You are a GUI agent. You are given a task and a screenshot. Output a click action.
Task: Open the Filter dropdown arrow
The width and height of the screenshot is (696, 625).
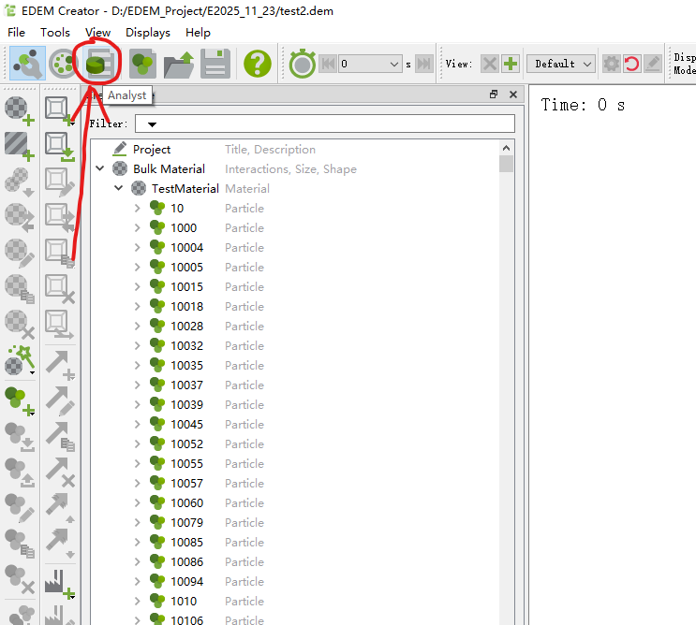click(x=153, y=124)
